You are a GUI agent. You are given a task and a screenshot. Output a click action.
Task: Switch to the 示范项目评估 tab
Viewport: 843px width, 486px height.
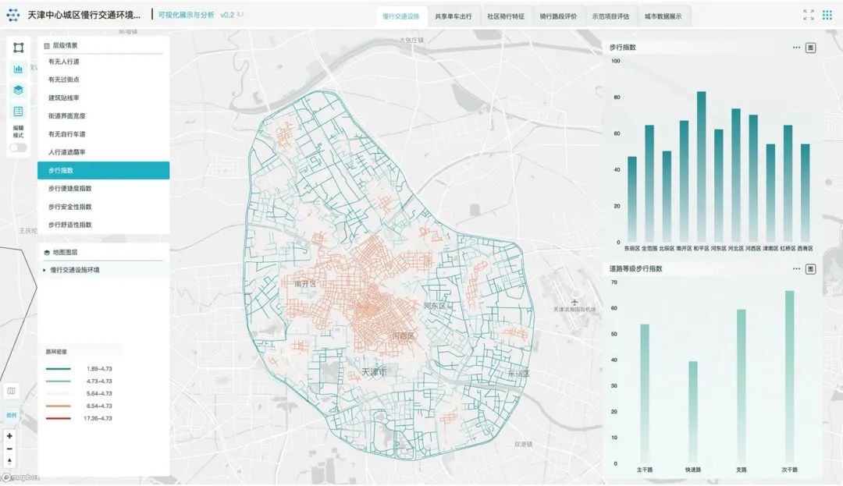(x=610, y=16)
